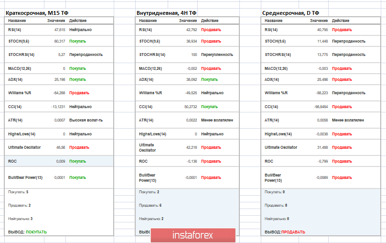The height and width of the screenshot is (243, 386).
Task: Click CCI(14) value 50,2732
Action: point(191,107)
